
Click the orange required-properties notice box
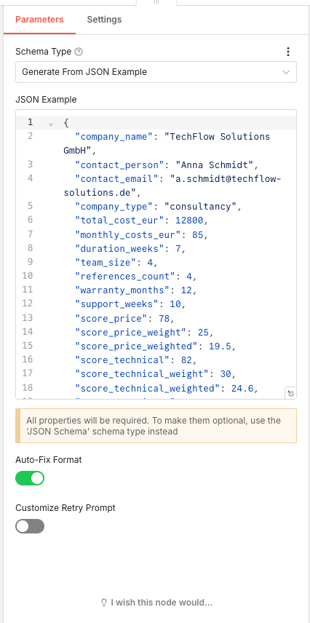coord(156,426)
